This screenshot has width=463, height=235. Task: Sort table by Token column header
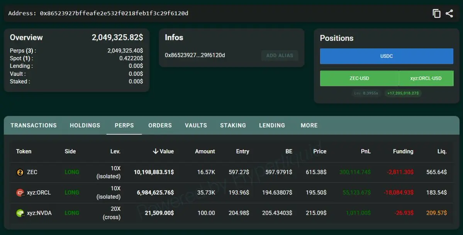[x=24, y=151]
